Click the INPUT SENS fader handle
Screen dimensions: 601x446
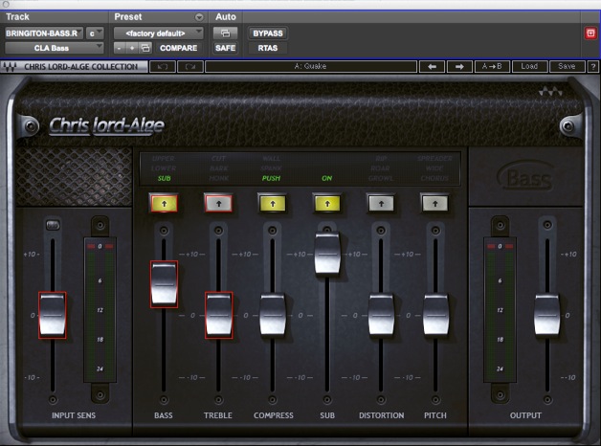(x=53, y=315)
